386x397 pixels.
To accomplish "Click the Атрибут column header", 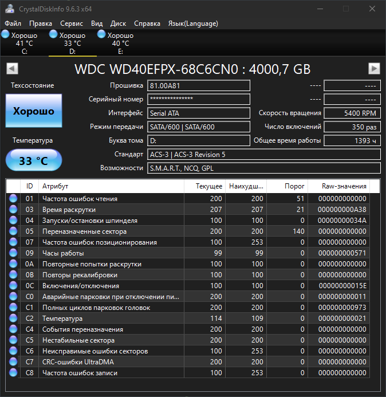I will [x=111, y=186].
